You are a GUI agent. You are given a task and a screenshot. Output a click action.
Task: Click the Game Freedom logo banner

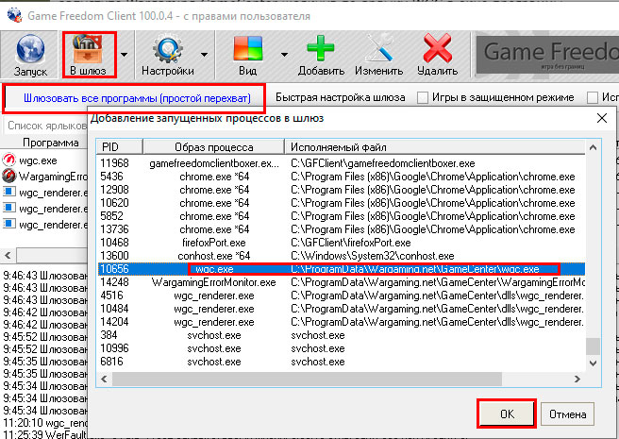[545, 53]
